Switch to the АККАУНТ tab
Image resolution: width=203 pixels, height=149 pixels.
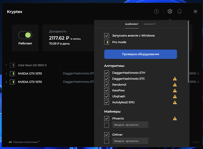pos(150,24)
